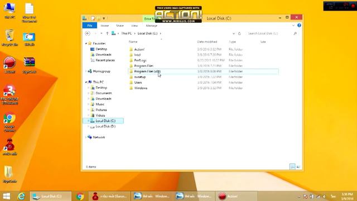The image size is (357, 201).
Task: Collapse the This PC tree group
Action: tap(86, 82)
